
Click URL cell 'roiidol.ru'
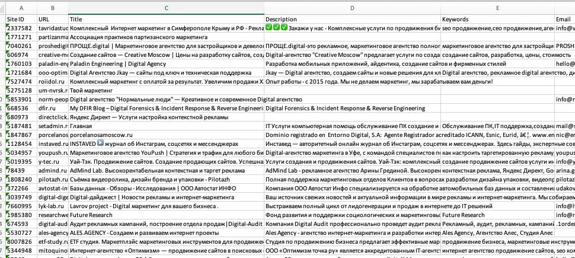(53, 81)
